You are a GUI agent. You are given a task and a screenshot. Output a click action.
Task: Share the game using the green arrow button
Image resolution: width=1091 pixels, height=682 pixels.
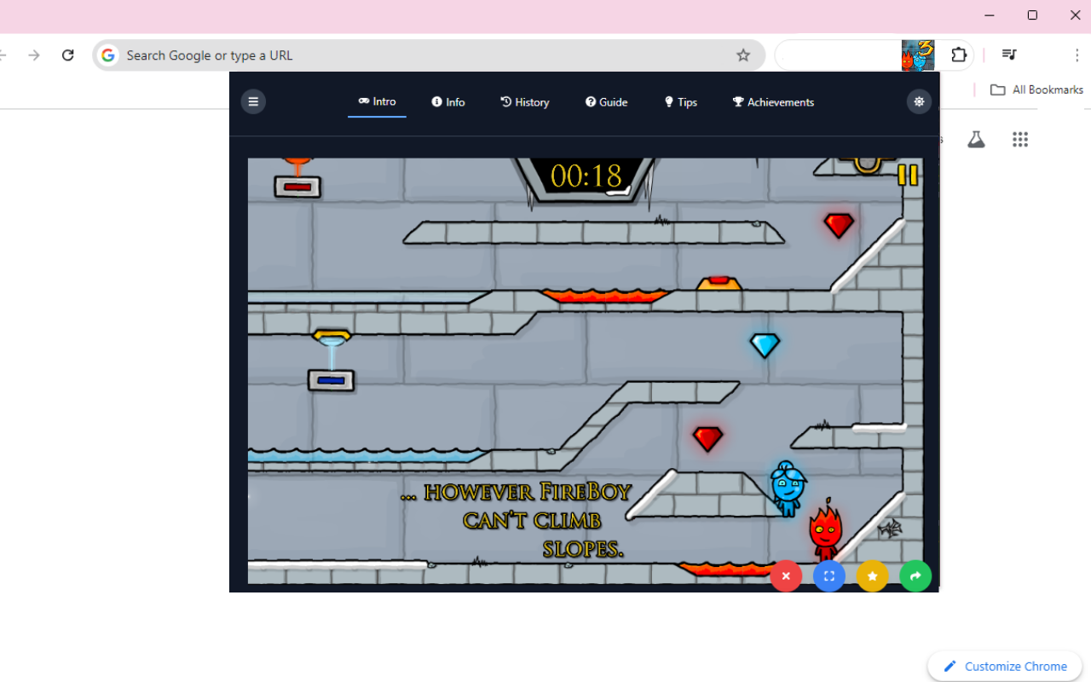[915, 576]
